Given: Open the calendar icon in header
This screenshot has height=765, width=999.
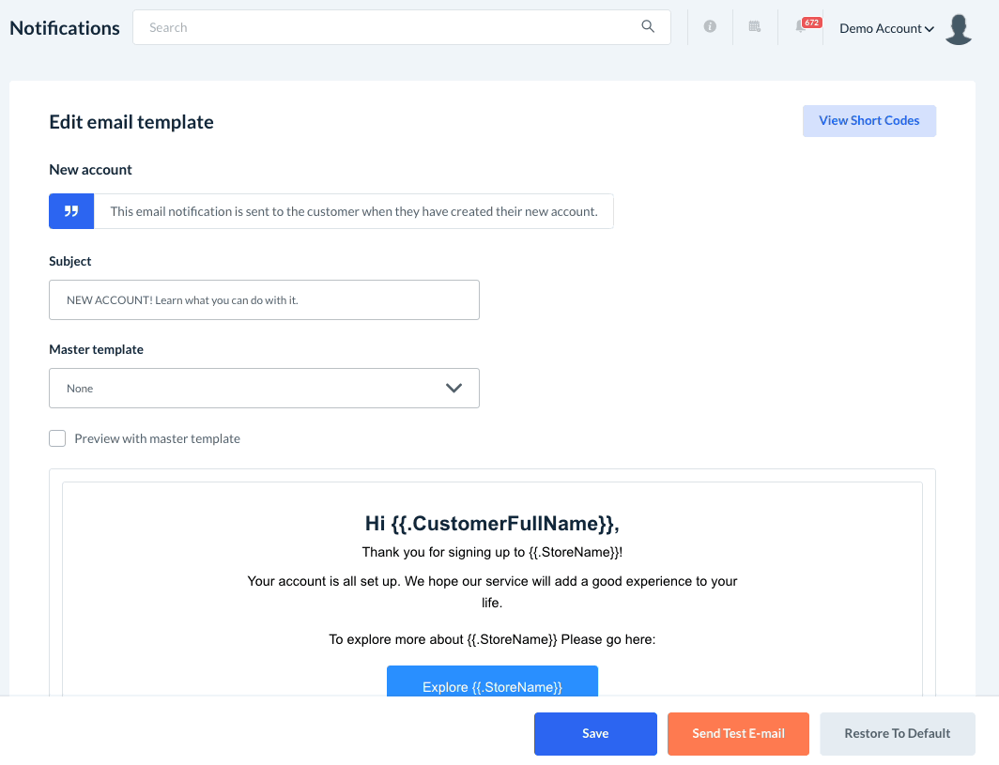Looking at the screenshot, I should (x=754, y=27).
